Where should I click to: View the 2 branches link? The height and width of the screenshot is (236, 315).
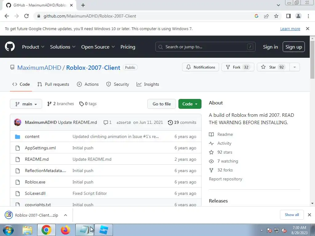[61, 104]
